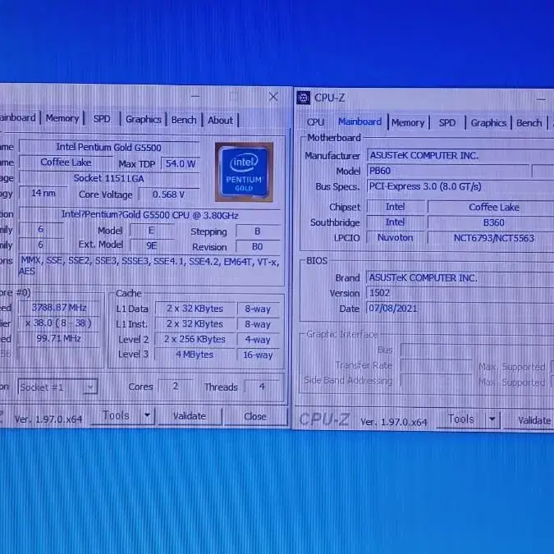Click the Revision value B0
The width and height of the screenshot is (554, 554).
258,246
